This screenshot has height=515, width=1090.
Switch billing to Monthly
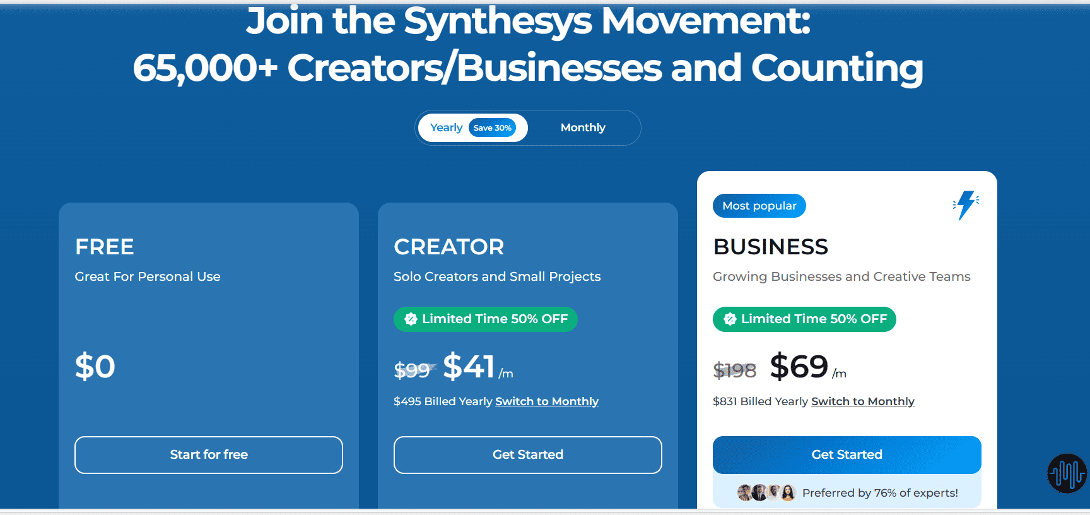[583, 127]
